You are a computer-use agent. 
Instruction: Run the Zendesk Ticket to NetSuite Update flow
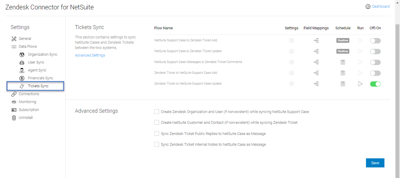pyautogui.click(x=360, y=84)
